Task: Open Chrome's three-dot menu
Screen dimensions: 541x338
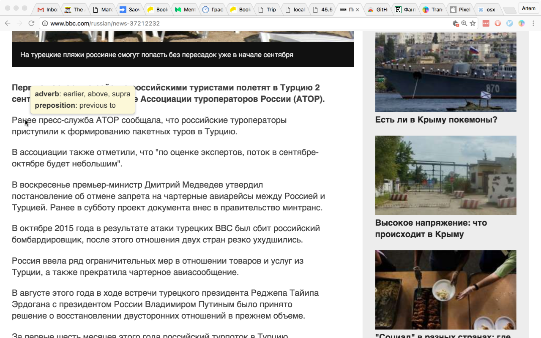Action: [533, 23]
